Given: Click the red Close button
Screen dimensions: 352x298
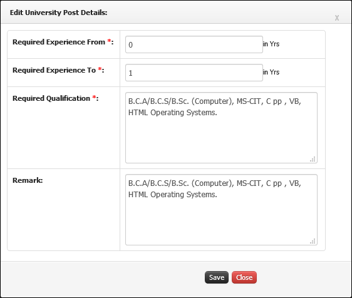Looking at the screenshot, I should click(x=244, y=277).
